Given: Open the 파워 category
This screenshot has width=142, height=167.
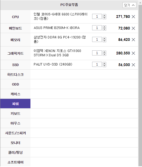Looking at the screenshot, I should (x=15, y=104).
